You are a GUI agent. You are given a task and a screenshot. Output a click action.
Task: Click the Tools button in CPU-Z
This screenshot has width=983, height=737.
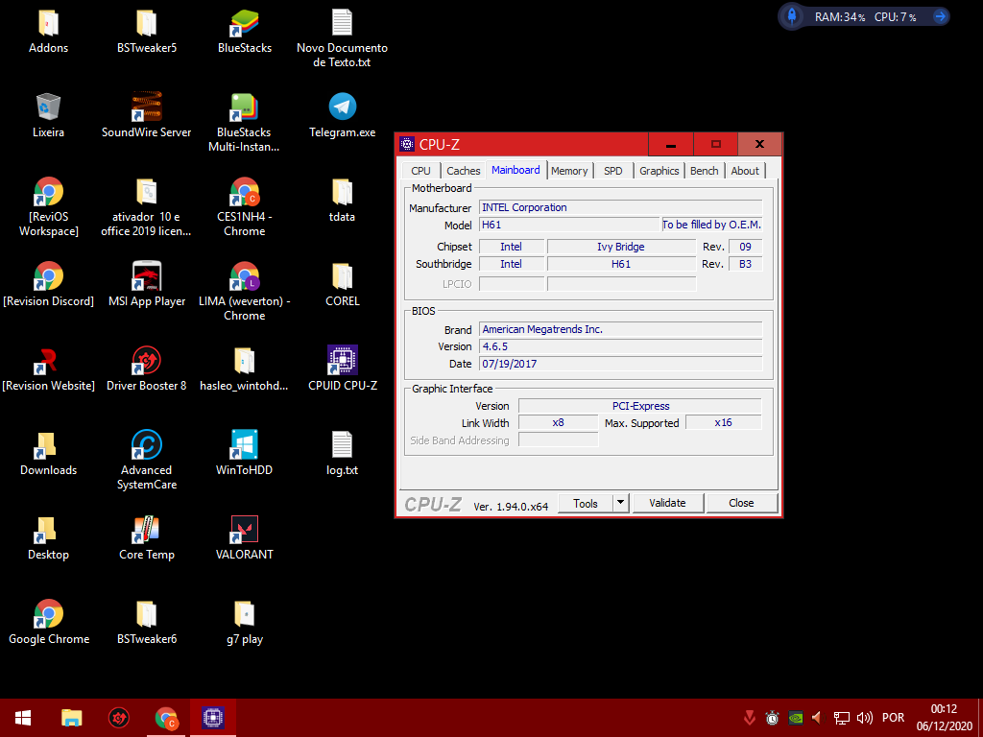(585, 503)
